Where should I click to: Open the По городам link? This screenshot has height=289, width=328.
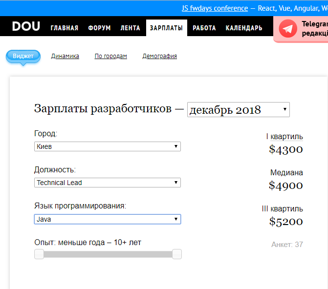click(x=110, y=56)
